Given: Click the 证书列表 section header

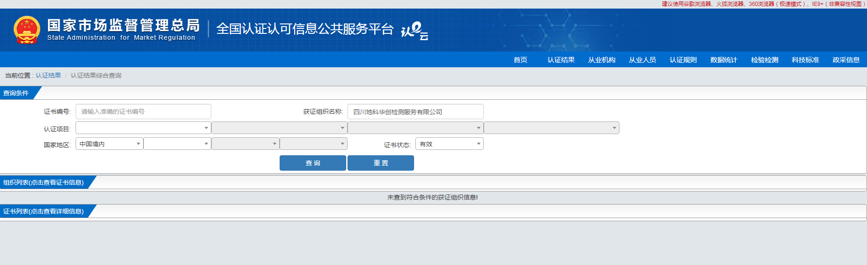Looking at the screenshot, I should [44, 211].
